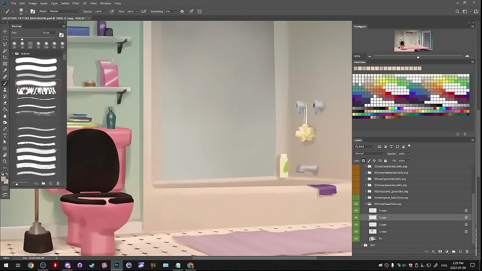The width and height of the screenshot is (482, 271).
Task: Select the Crop tool in toolbar
Action: (5, 57)
